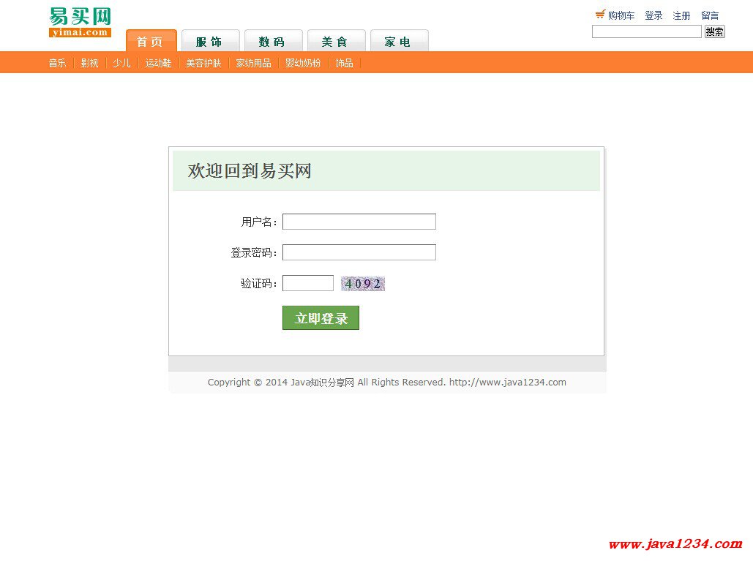Click the 用户名 username field

359,222
